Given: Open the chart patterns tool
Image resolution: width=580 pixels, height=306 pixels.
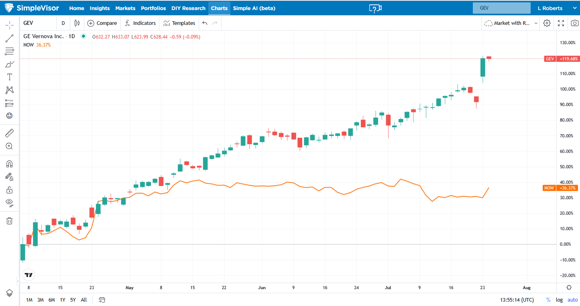Looking at the screenshot, I should coord(9,90).
